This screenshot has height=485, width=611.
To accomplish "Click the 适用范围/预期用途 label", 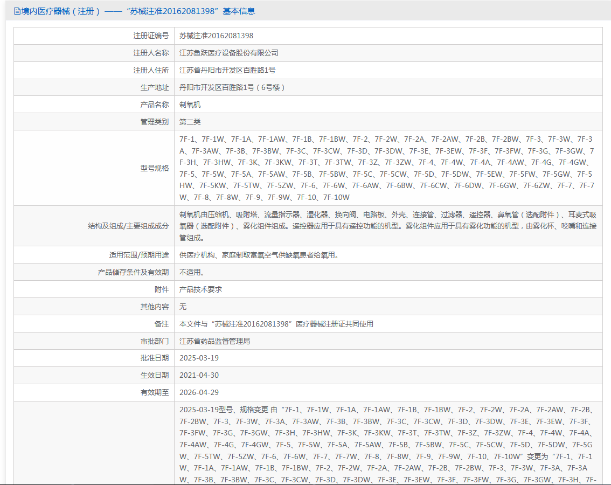I will pos(138,255).
